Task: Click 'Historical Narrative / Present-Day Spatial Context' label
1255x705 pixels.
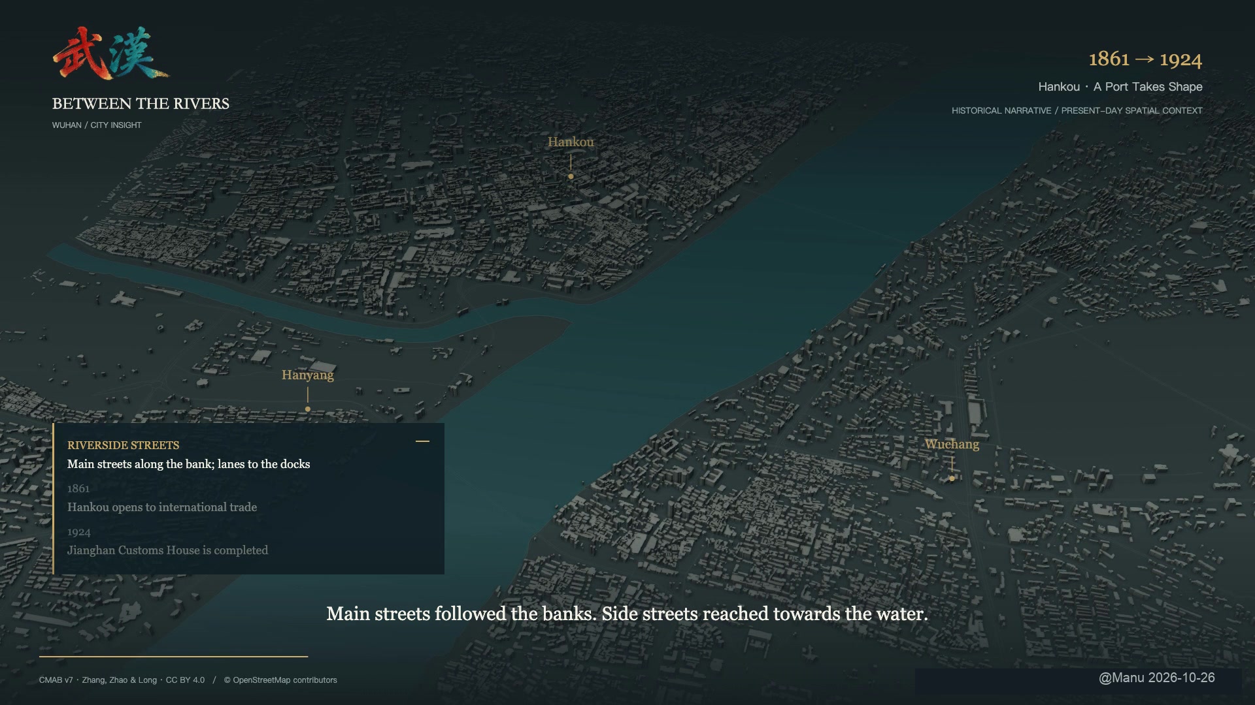Action: point(1077,110)
